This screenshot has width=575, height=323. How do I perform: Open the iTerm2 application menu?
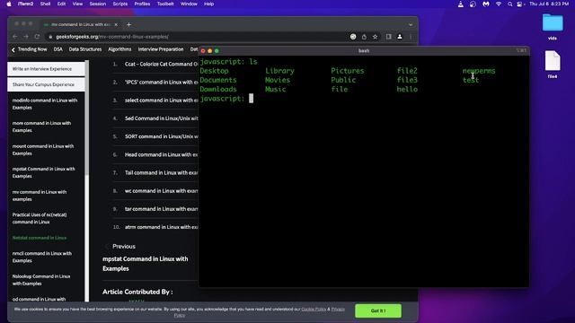[x=26, y=4]
